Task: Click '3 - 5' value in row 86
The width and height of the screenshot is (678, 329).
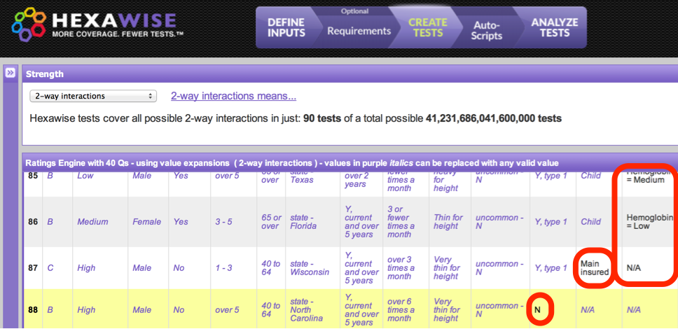Action: pyautogui.click(x=223, y=222)
